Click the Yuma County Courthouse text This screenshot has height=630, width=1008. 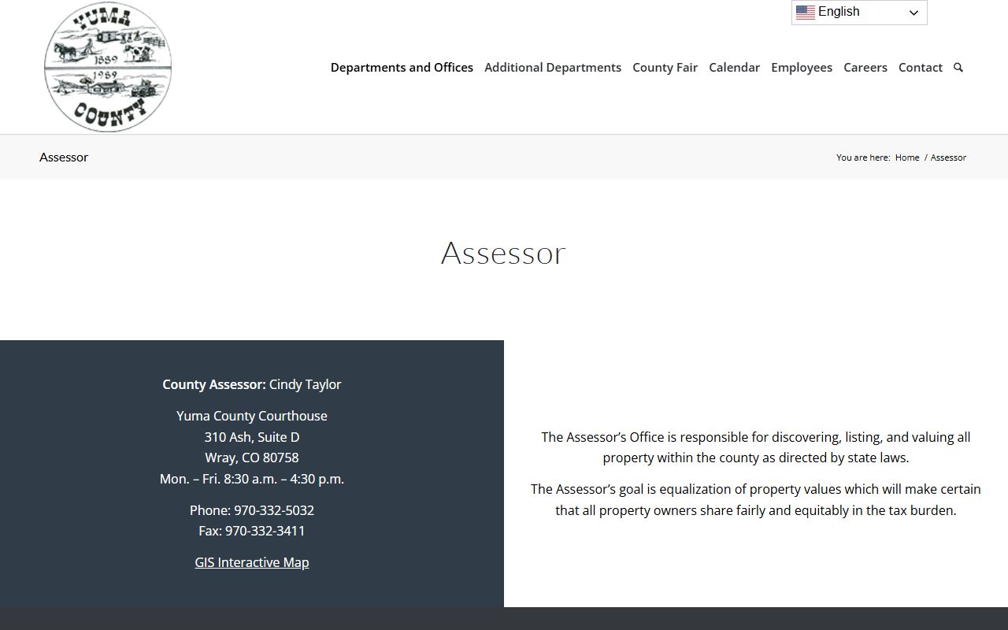point(252,416)
